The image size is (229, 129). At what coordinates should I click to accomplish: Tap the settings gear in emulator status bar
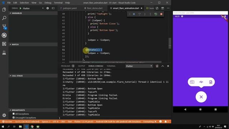(x=182, y=16)
